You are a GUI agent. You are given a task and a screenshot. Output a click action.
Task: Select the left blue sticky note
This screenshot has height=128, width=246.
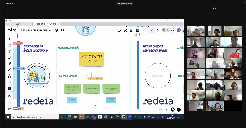coord(72,100)
